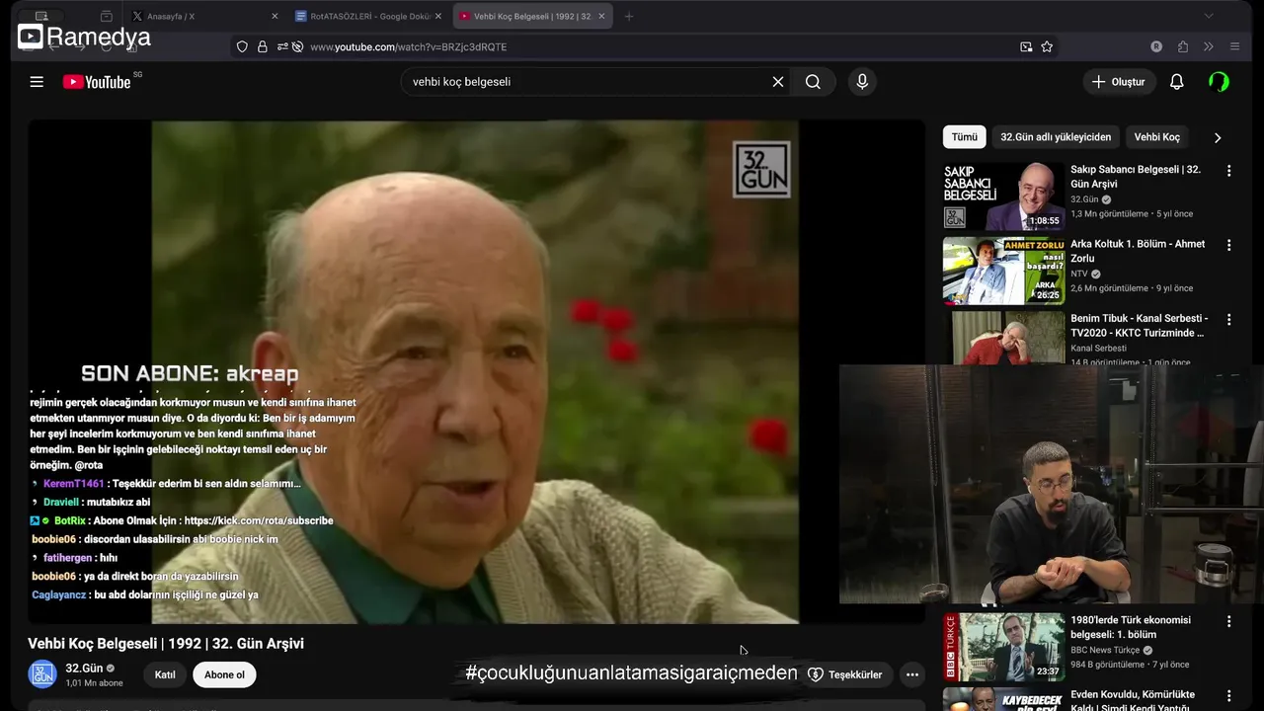
Task: Open options for Sakıp Sabancı Belgeseli video
Action: click(1229, 171)
